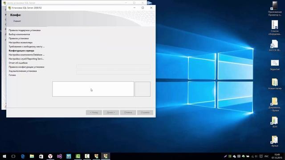Image resolution: width=285 pixels, height=160 pixels.
Task: Maximize the SQL Server 2008 R2 setup window
Action: [x=142, y=8]
